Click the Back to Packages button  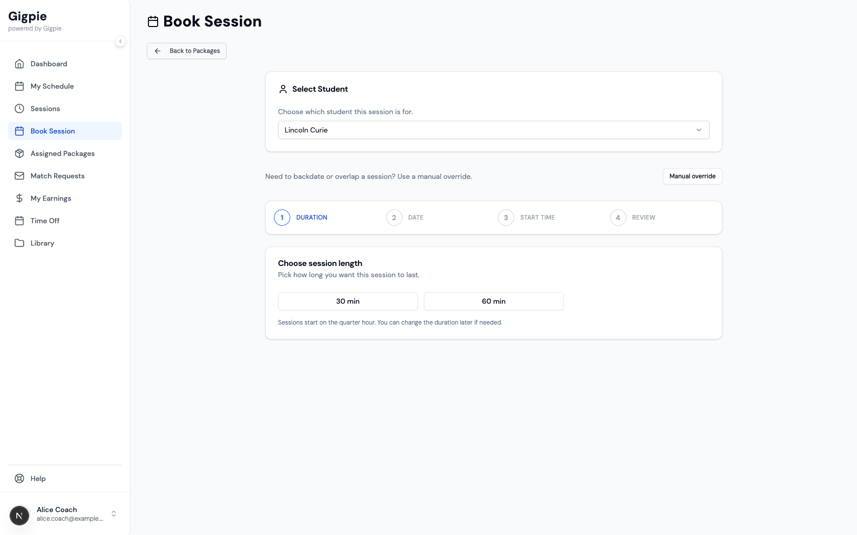(x=187, y=51)
